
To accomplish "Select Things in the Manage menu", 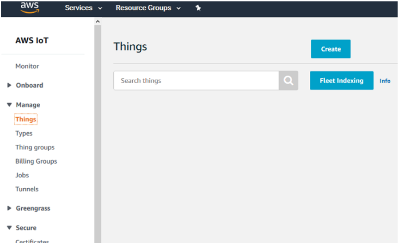I will pos(26,119).
